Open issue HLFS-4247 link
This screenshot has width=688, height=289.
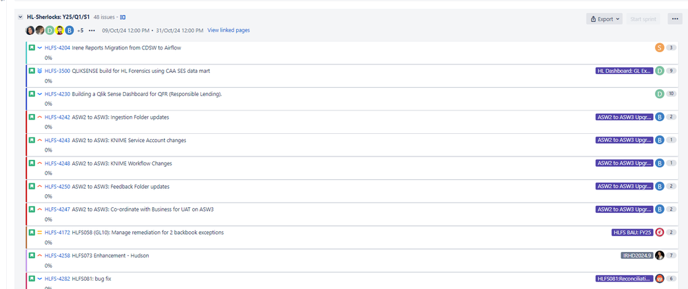pyautogui.click(x=57, y=209)
